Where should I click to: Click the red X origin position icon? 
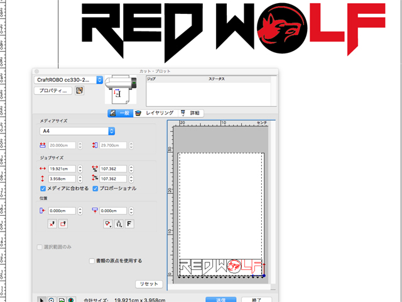tap(52, 224)
